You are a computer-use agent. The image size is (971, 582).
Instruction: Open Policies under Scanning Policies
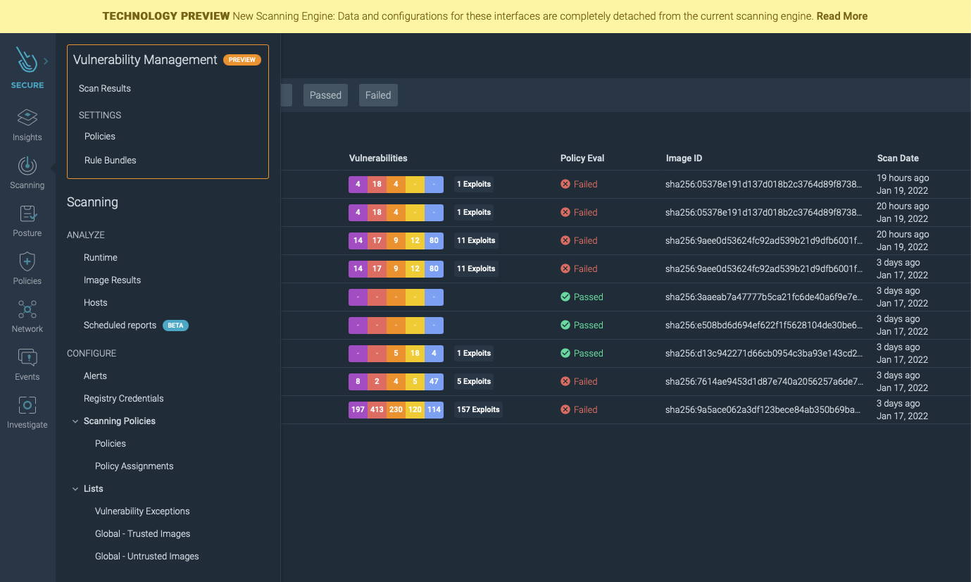click(111, 443)
